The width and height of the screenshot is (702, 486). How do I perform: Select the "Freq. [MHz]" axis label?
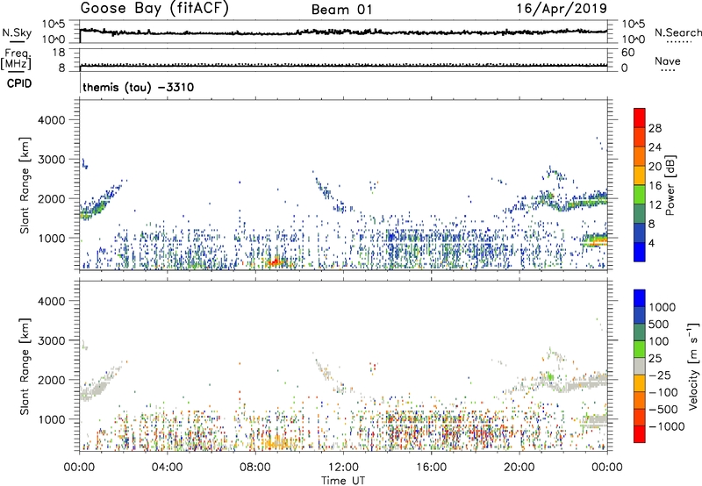[x=16, y=60]
